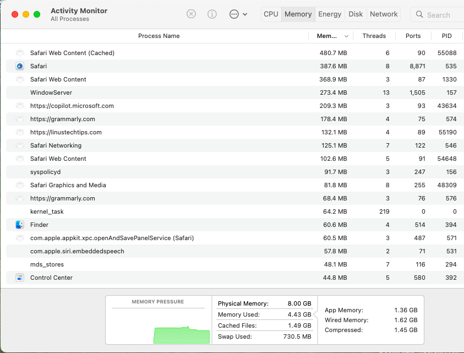
Task: Select the Memory tab
Action: [298, 14]
